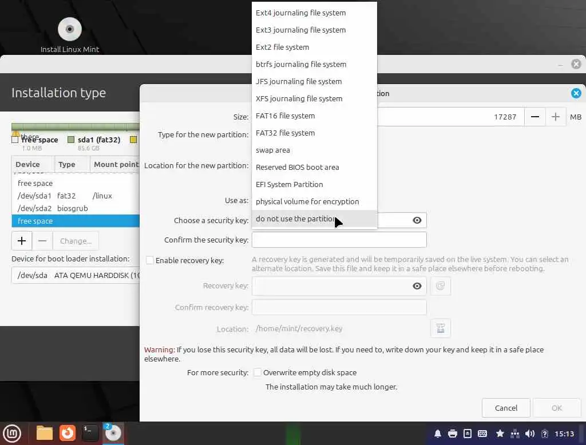The width and height of the screenshot is (586, 445).
Task: Select the upper free space row
Action: click(76, 184)
